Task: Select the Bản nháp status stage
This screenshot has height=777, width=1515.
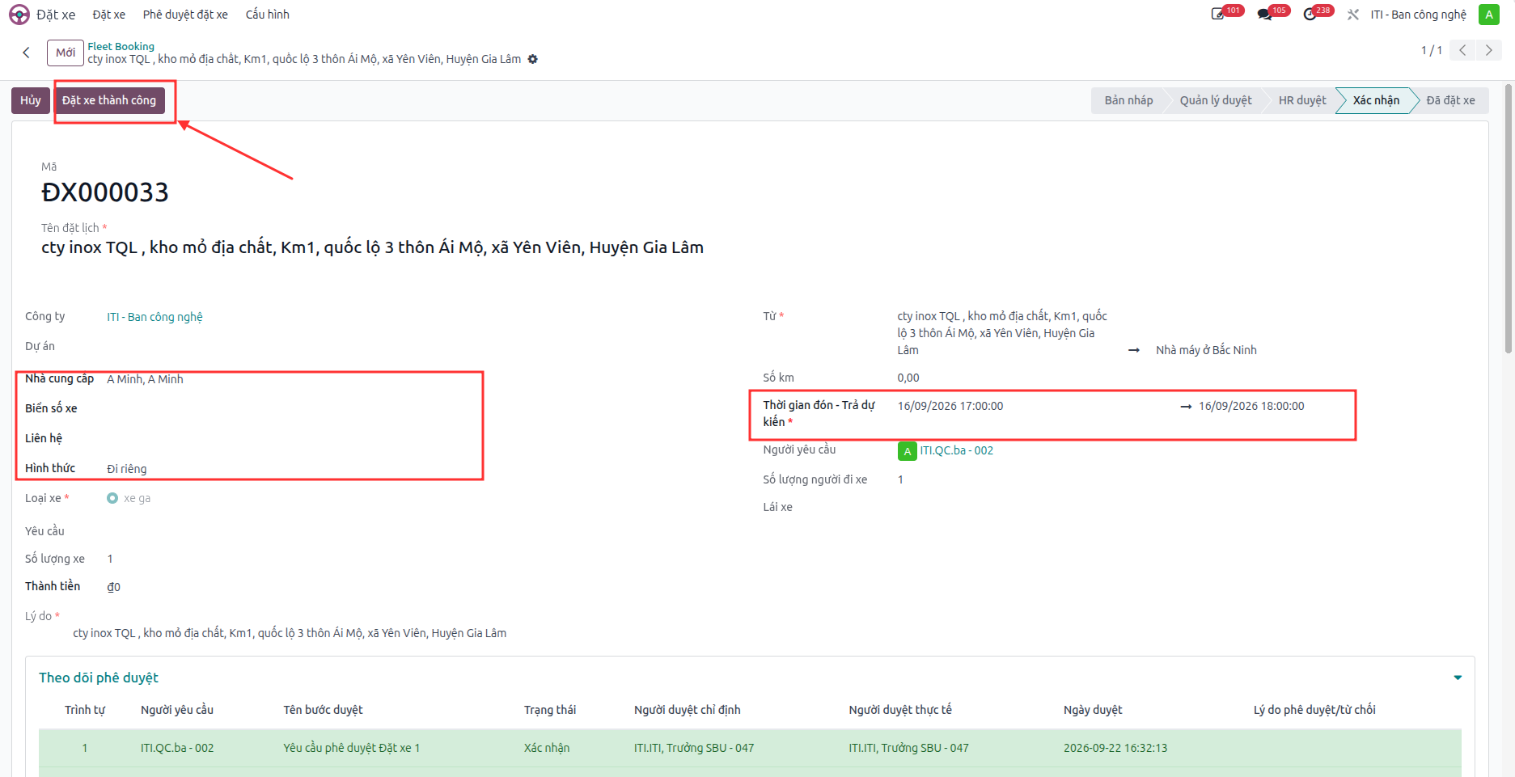Action: click(1128, 100)
